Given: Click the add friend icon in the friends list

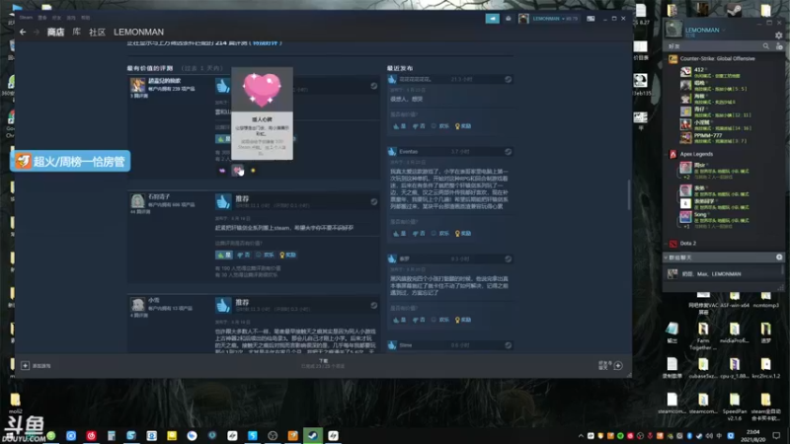Looking at the screenshot, I should click(x=779, y=46).
